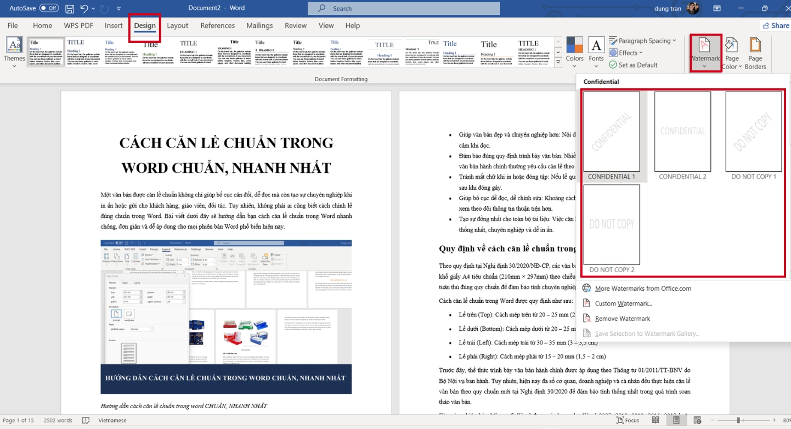
Task: Click the dung tran account picture
Action: (x=693, y=8)
